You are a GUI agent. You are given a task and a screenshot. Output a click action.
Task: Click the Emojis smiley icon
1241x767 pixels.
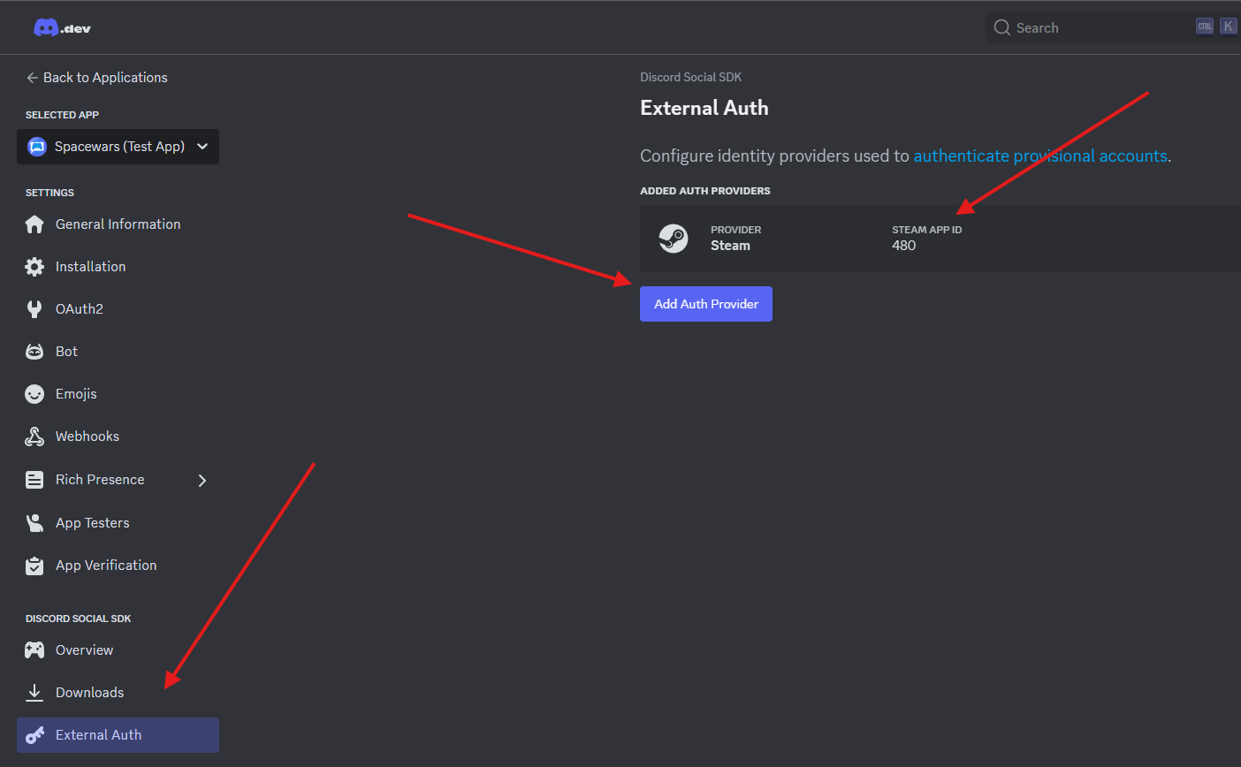(x=34, y=394)
